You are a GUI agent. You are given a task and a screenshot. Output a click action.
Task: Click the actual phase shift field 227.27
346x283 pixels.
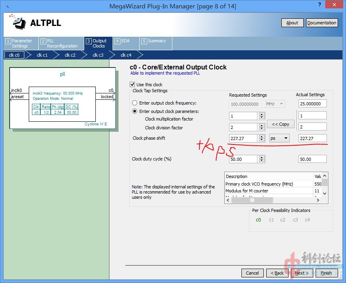[312, 138]
